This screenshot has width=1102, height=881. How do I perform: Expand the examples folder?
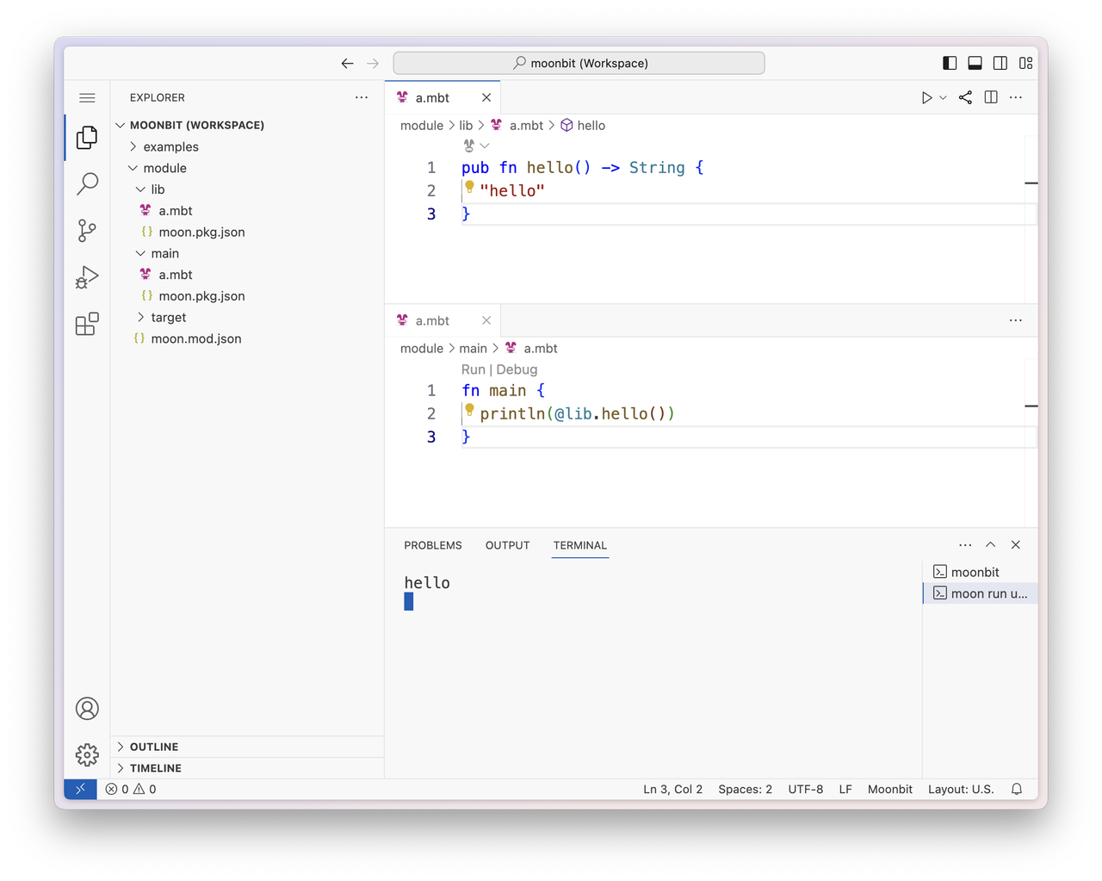pos(170,146)
